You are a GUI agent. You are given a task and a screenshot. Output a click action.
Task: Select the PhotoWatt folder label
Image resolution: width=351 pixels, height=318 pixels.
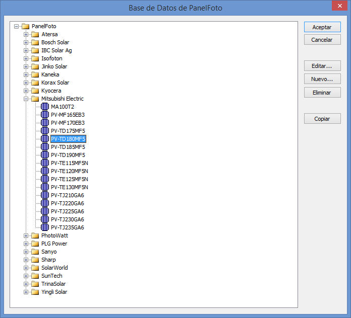[x=54, y=235]
